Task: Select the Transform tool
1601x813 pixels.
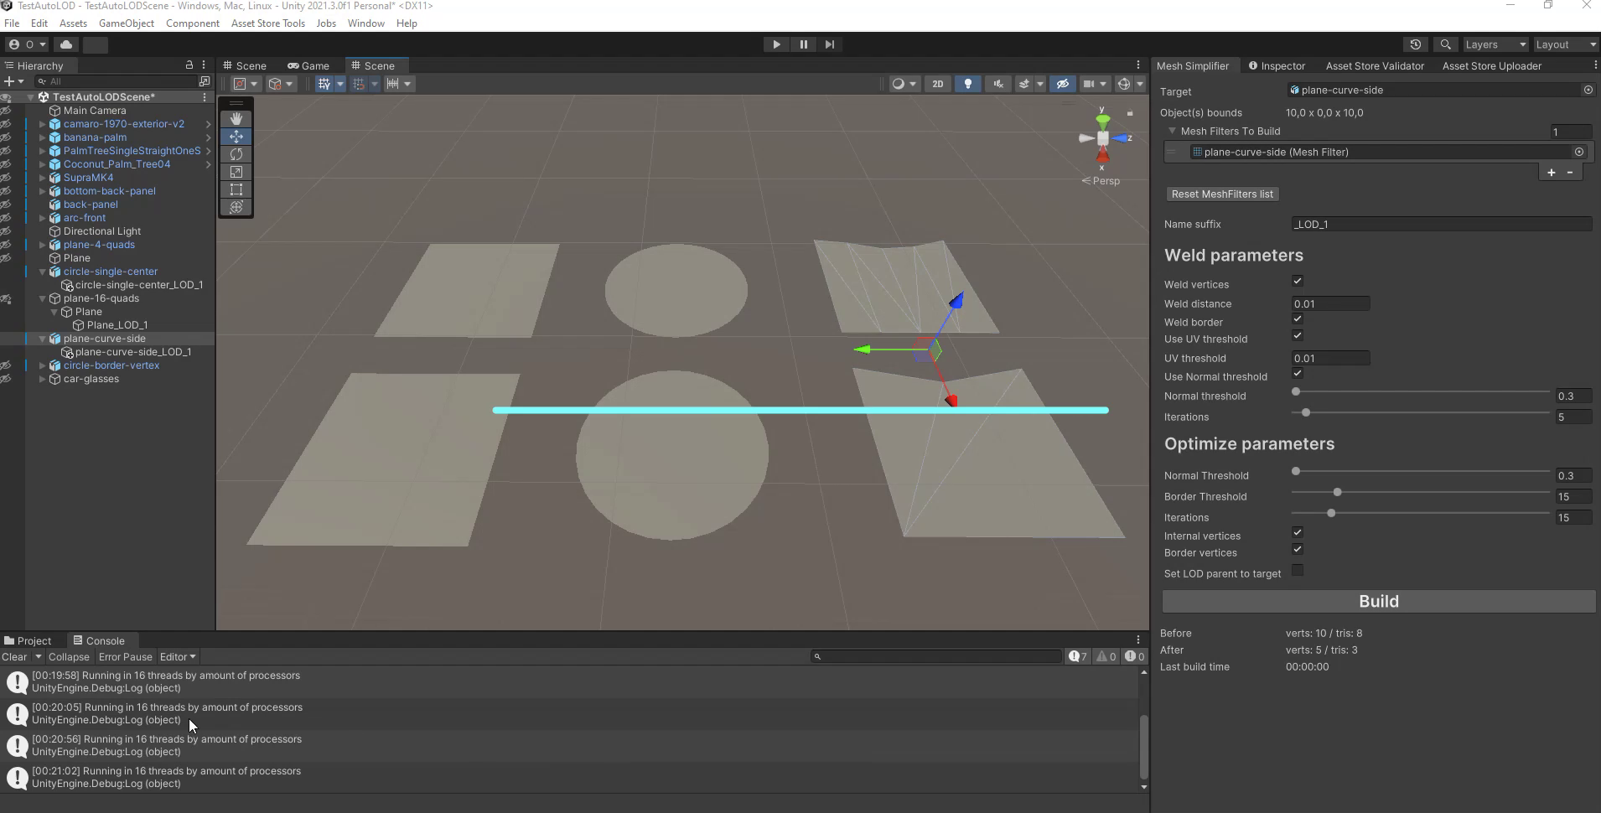Action: coord(236,207)
